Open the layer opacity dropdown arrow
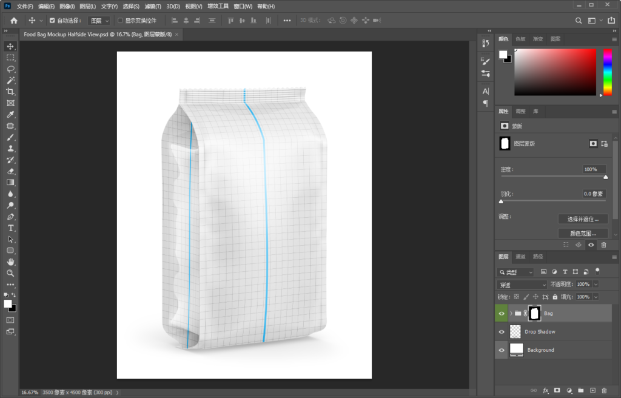621x398 pixels. point(596,284)
